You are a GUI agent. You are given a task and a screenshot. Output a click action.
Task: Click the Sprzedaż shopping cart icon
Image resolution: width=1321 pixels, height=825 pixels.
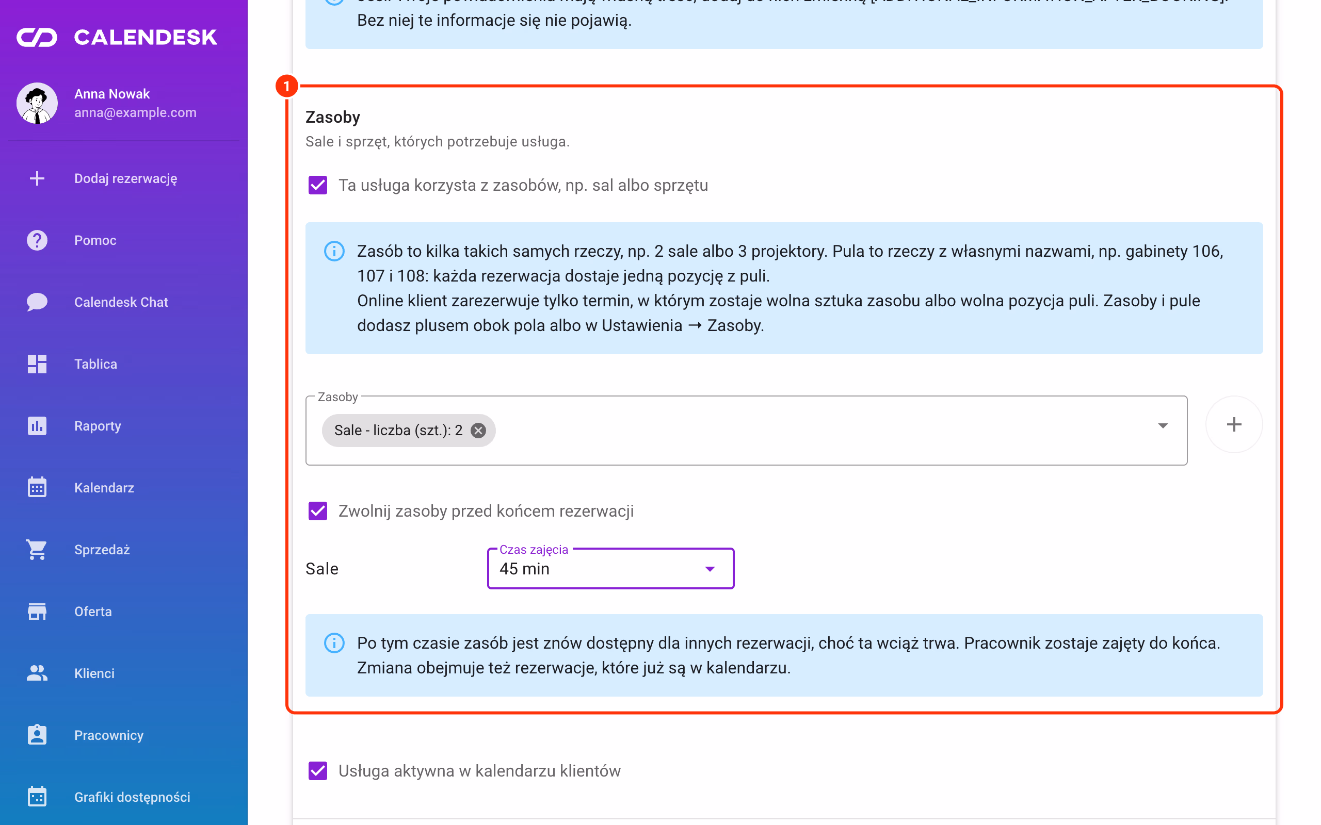click(37, 550)
